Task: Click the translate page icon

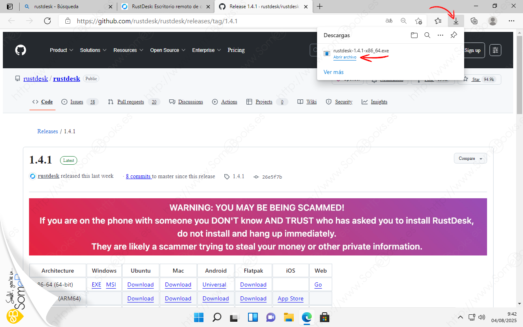Action: (389, 21)
